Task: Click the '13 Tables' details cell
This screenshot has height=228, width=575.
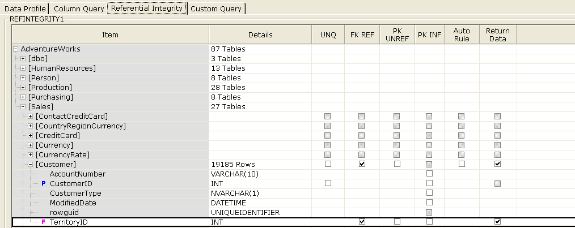Action: pos(260,68)
